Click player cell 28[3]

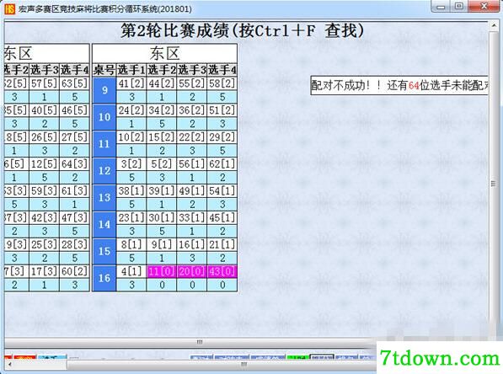pyautogui.click(x=74, y=245)
